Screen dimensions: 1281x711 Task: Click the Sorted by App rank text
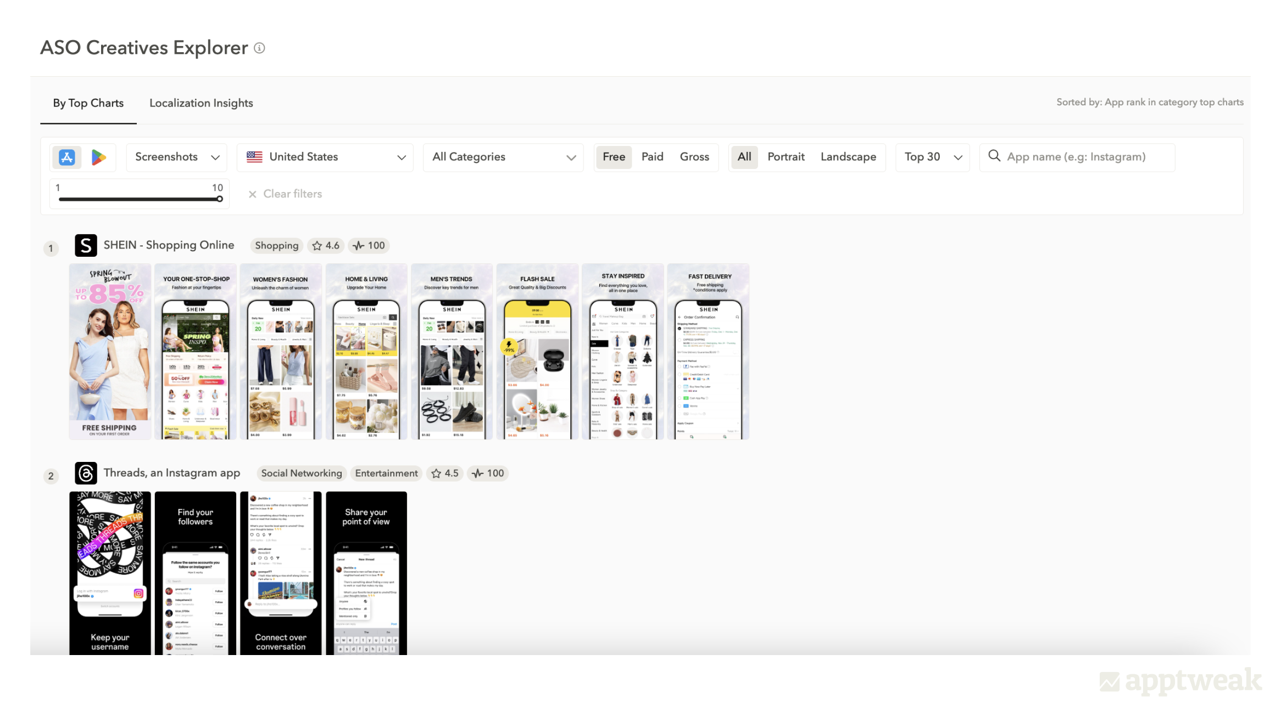tap(1150, 102)
